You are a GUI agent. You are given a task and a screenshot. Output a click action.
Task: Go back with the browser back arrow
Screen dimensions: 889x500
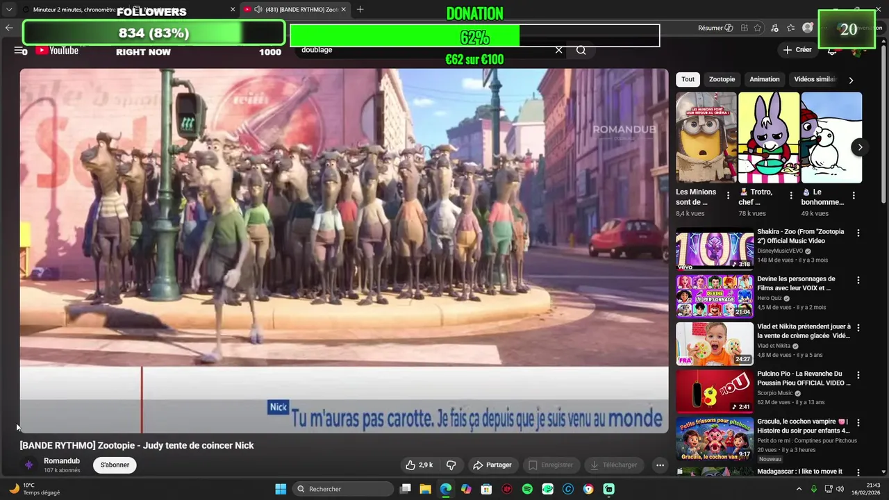click(x=9, y=28)
